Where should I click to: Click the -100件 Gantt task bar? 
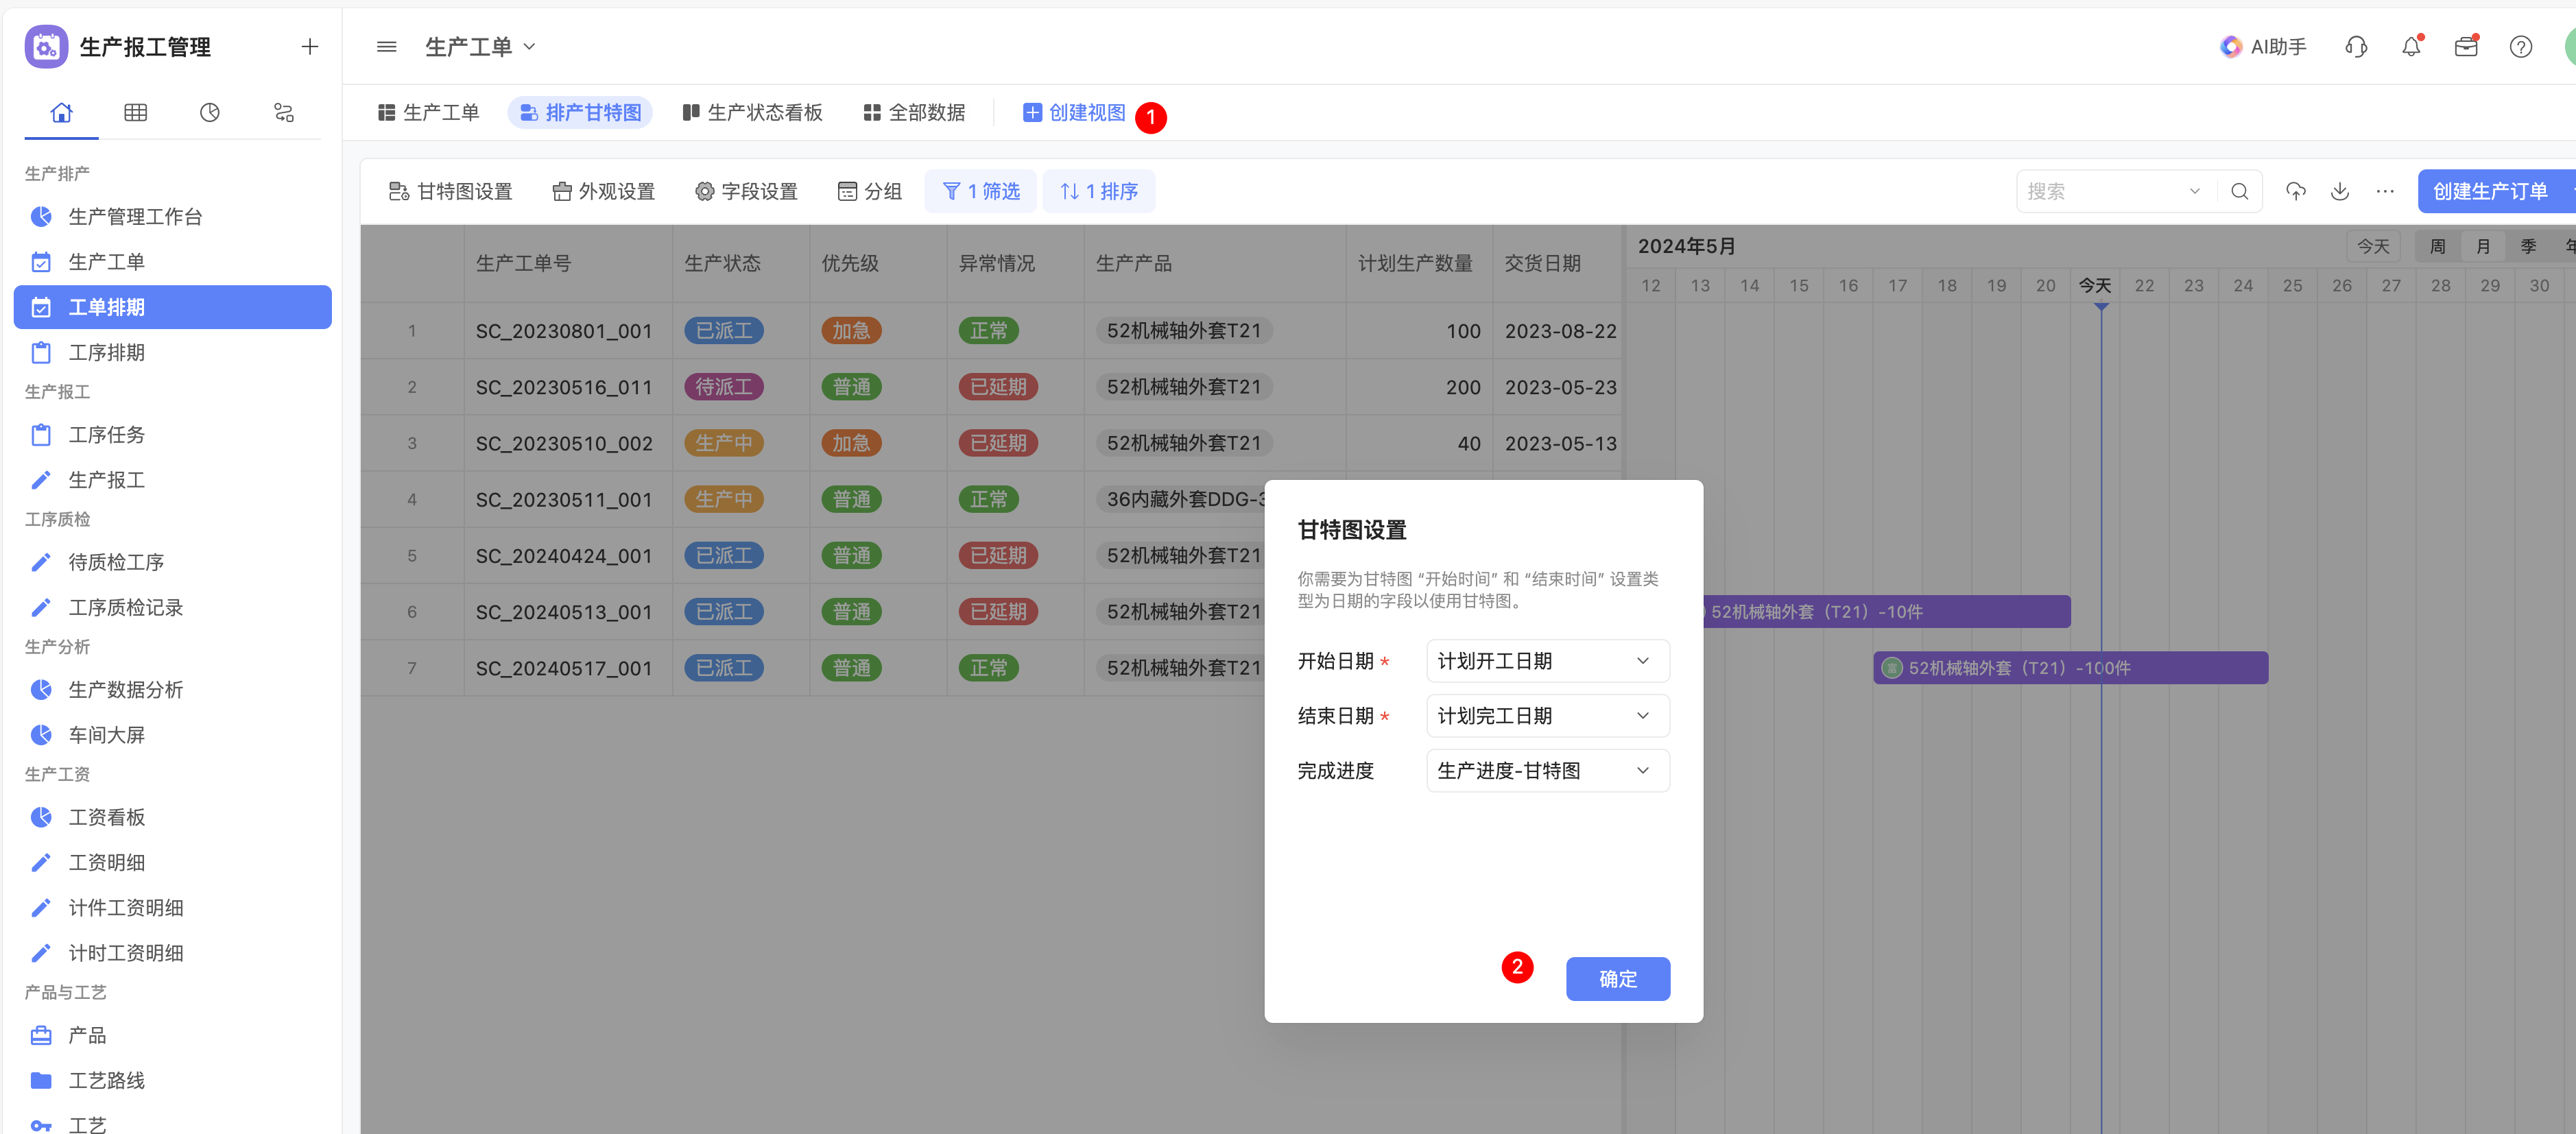pos(2070,668)
